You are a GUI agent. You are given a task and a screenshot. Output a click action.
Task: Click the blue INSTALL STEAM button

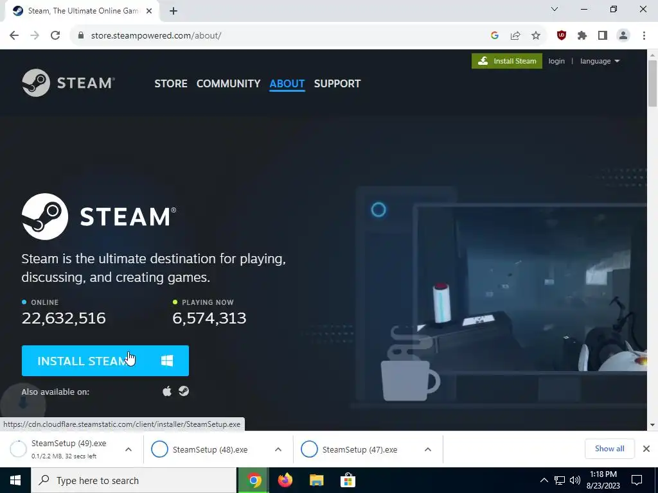[105, 361]
